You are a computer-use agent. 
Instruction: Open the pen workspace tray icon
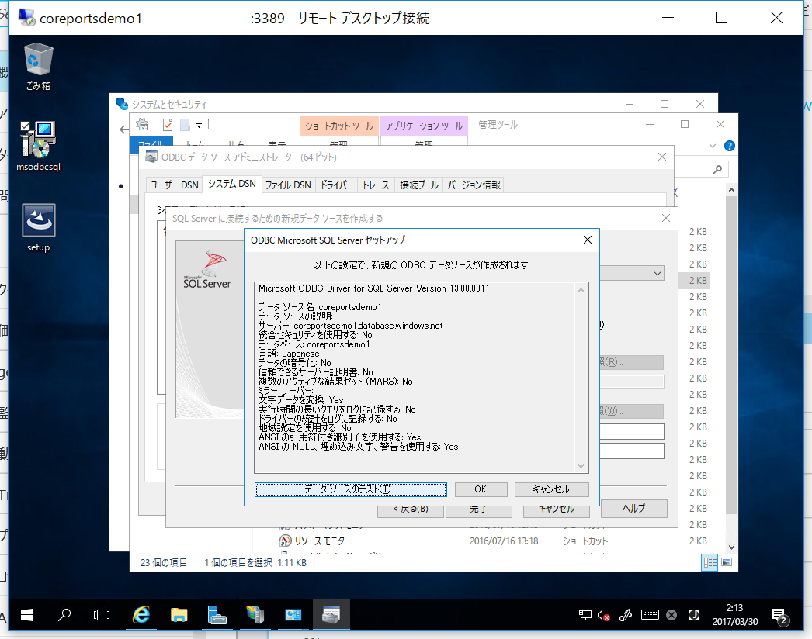click(x=626, y=615)
